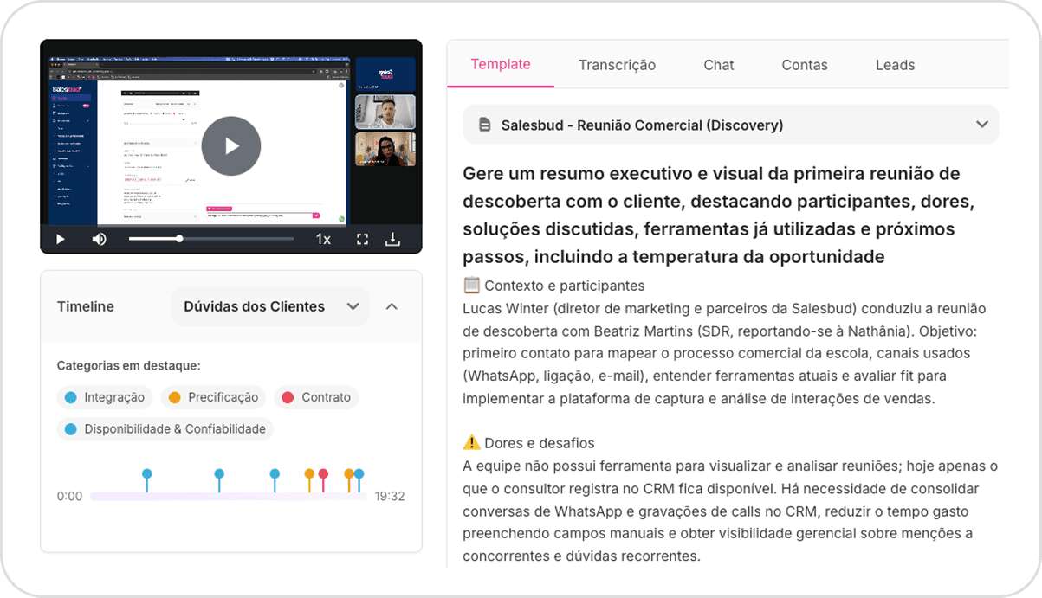Click the large play button over the video

click(x=231, y=146)
